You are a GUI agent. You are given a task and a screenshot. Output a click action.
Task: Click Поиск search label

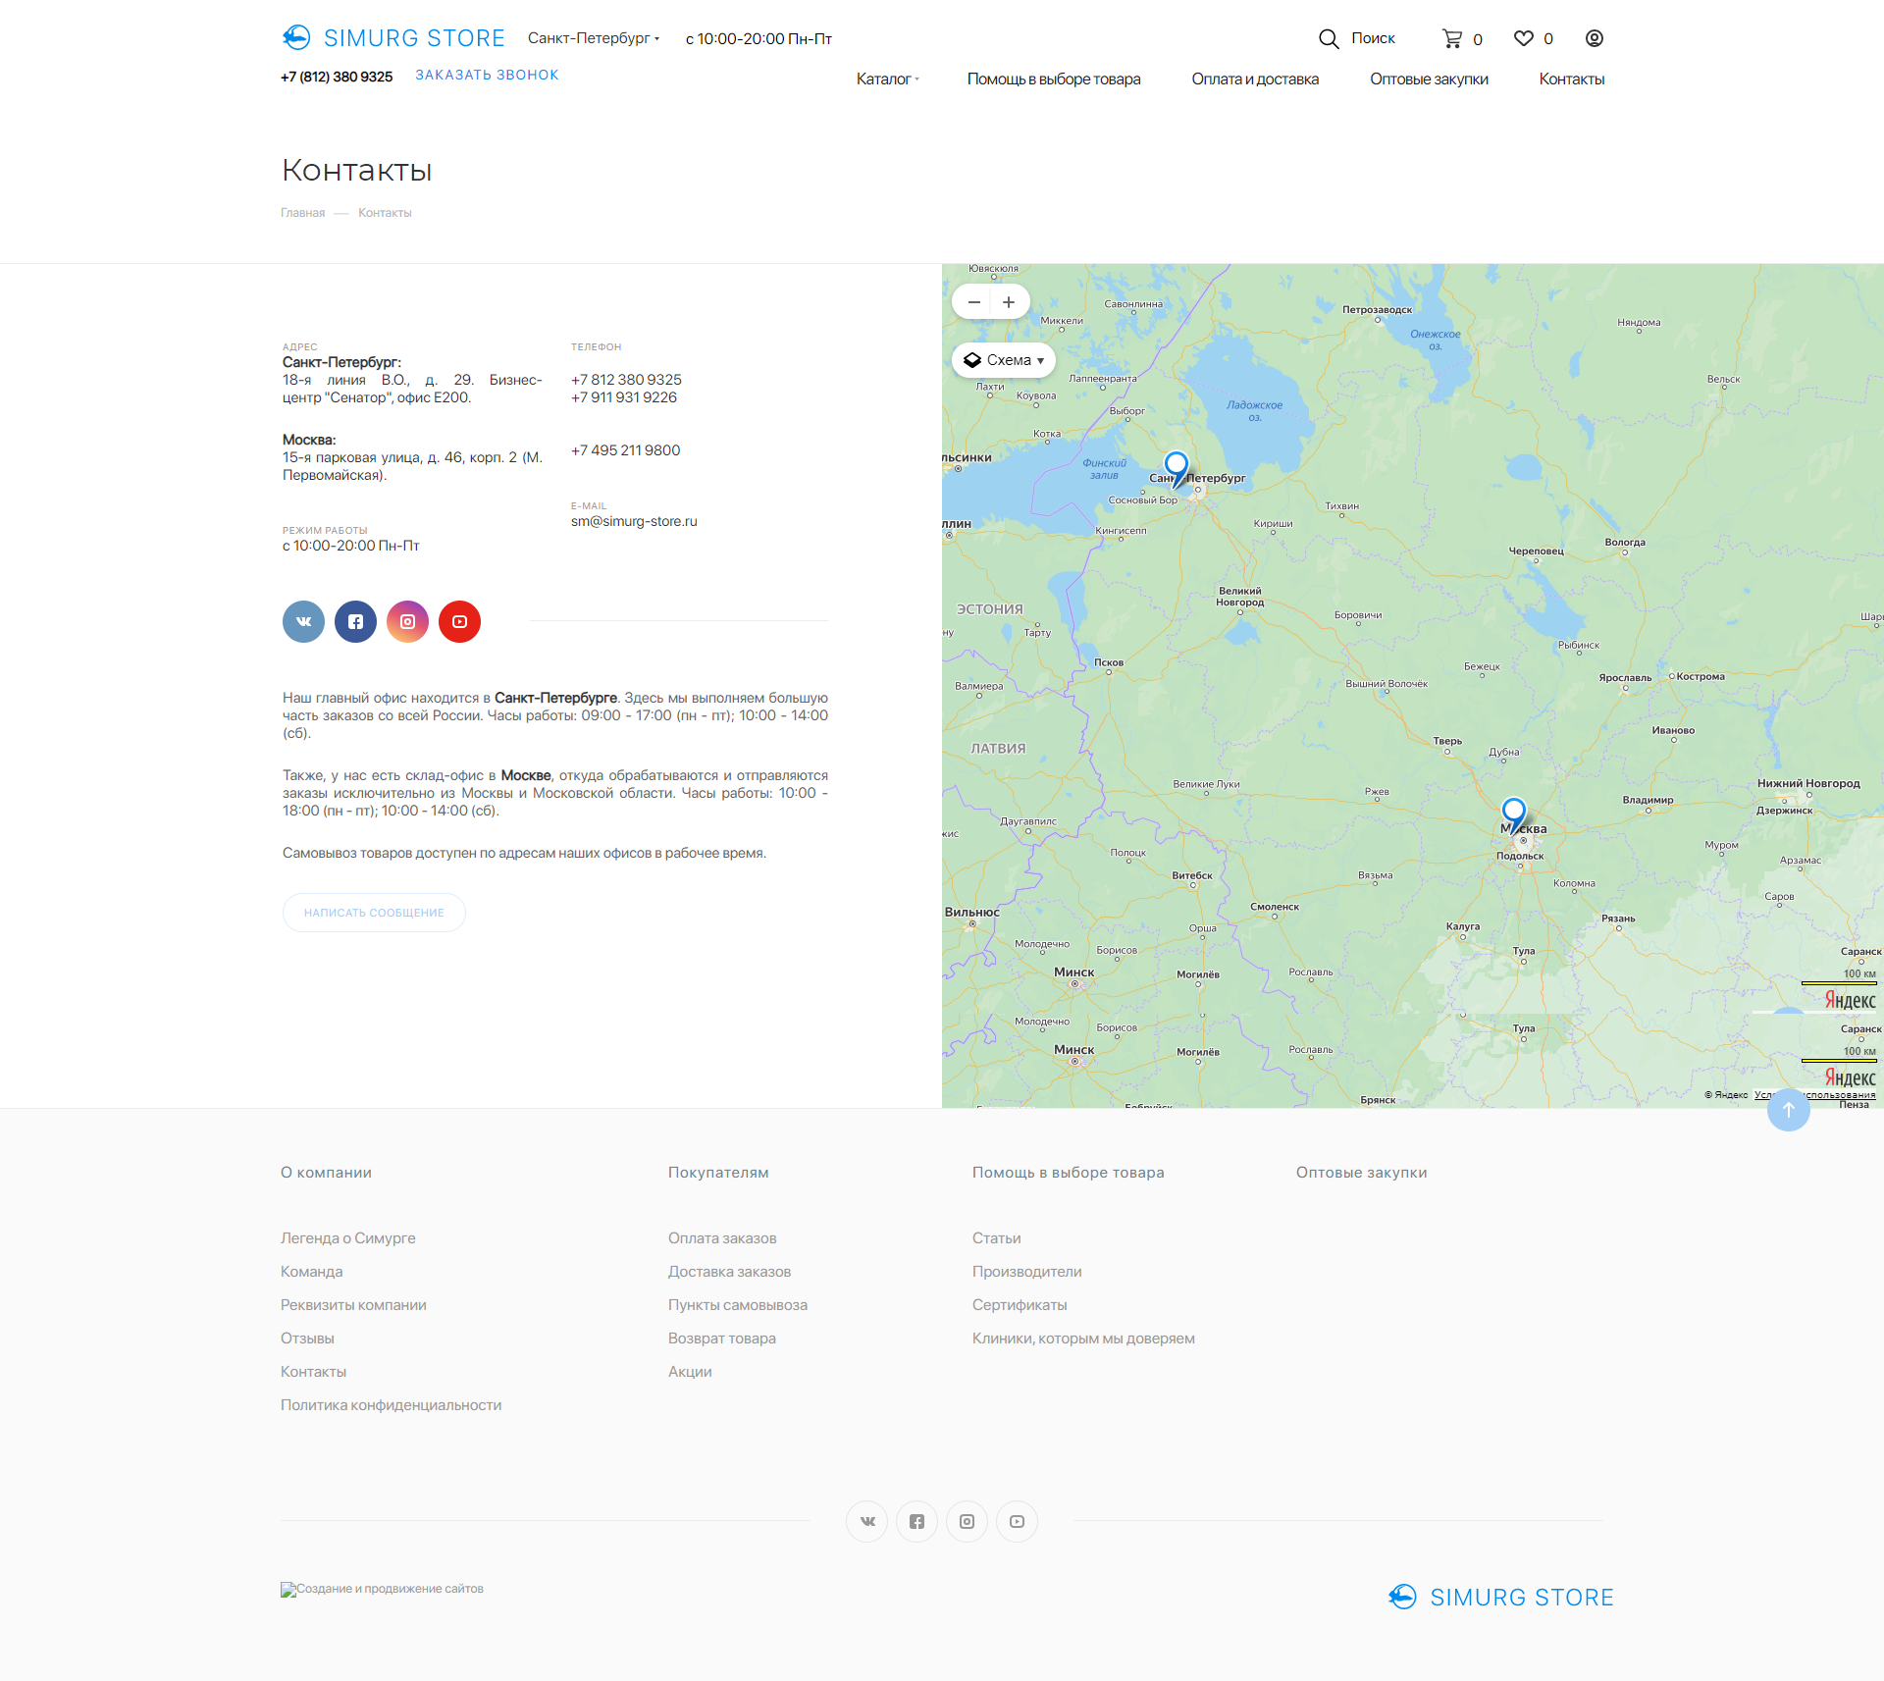(x=1373, y=38)
